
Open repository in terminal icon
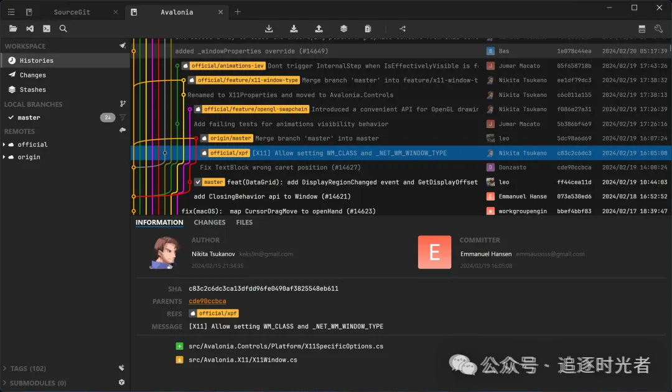click(x=47, y=29)
